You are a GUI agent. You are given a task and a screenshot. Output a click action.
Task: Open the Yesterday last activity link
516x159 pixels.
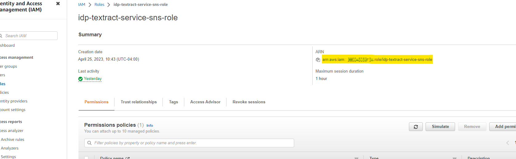tap(93, 79)
